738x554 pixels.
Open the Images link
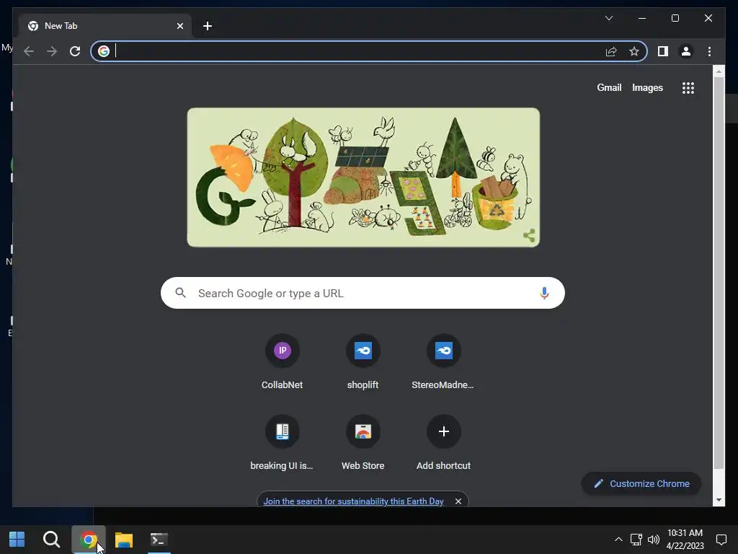coord(647,87)
